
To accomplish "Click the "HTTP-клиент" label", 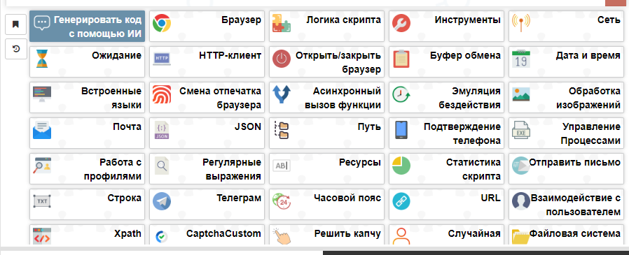I will tap(230, 55).
